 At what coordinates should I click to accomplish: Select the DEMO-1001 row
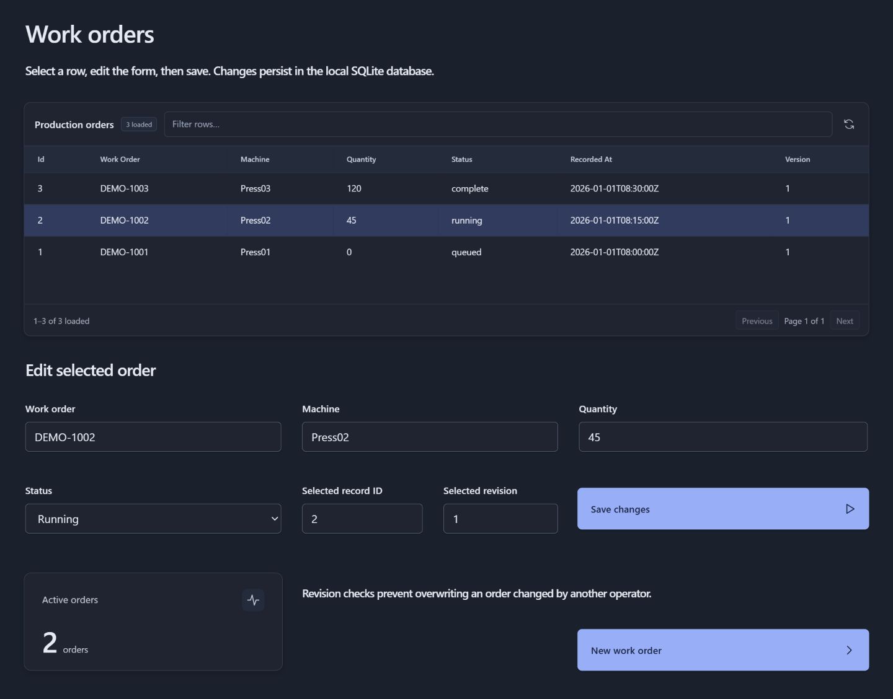tap(446, 252)
